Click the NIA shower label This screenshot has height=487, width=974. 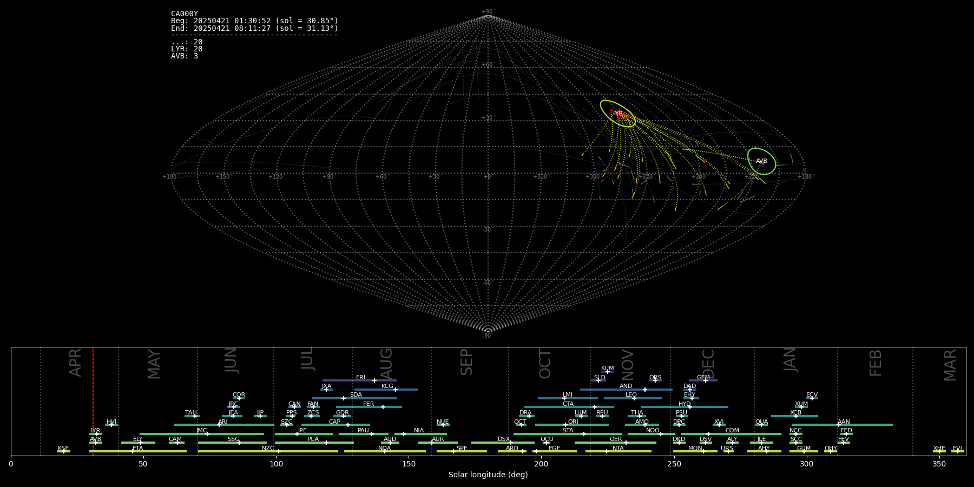419,431
